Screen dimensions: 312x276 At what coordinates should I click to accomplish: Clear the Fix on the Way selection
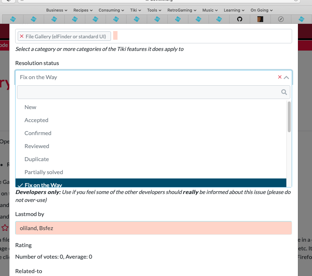click(x=279, y=77)
